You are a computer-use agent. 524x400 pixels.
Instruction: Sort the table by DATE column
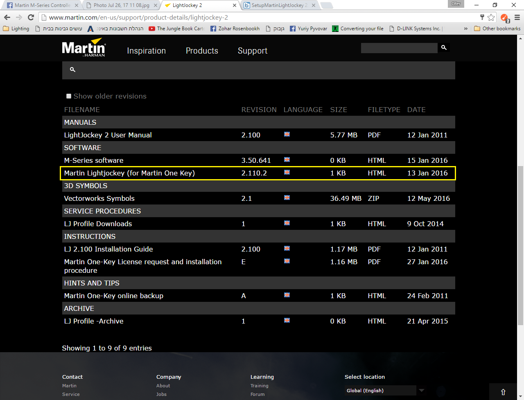click(x=416, y=110)
